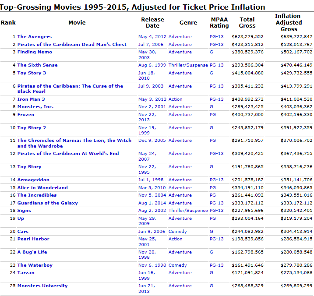Click the Up movie title
Screen dimensions: 314x296
click(21, 218)
